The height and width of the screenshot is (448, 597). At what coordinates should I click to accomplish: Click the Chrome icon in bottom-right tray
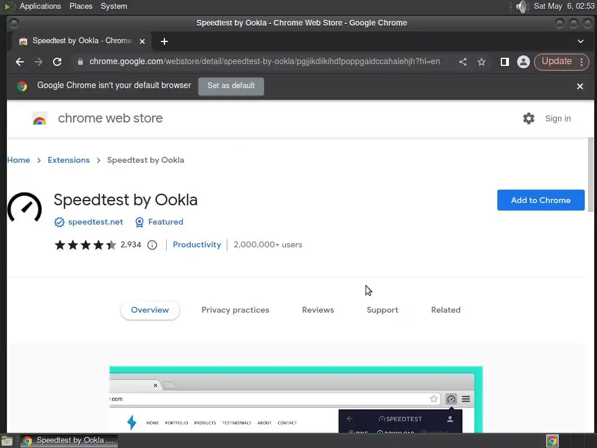(x=553, y=441)
